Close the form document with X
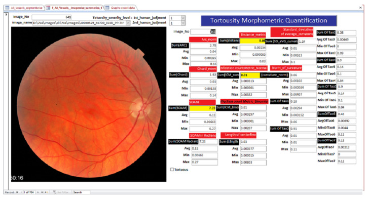369x199 pixels. click(360, 8)
